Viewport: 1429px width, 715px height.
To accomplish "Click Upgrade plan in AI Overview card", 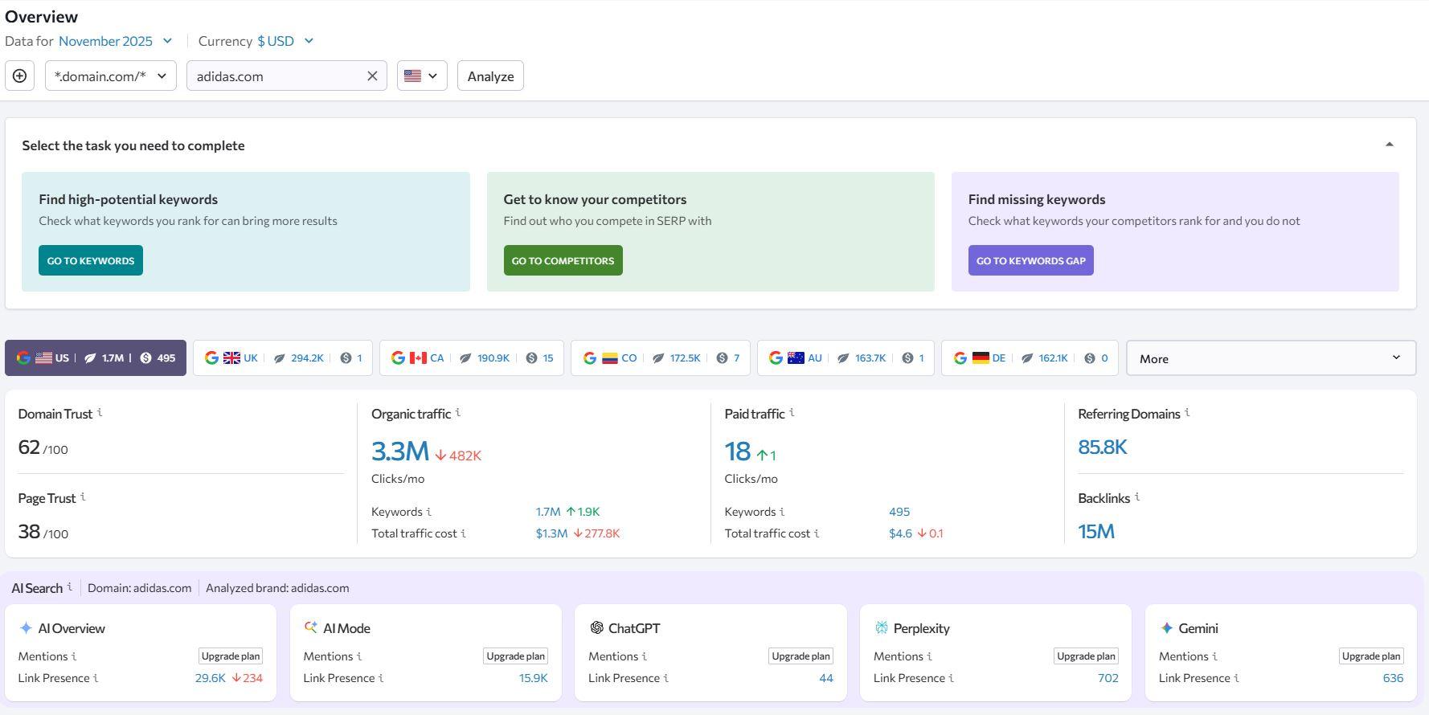I will click(x=231, y=656).
